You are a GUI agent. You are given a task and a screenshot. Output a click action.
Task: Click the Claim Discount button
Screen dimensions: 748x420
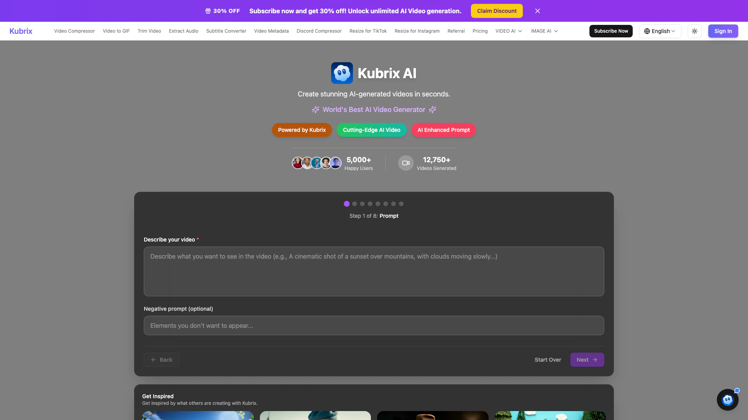(x=497, y=11)
